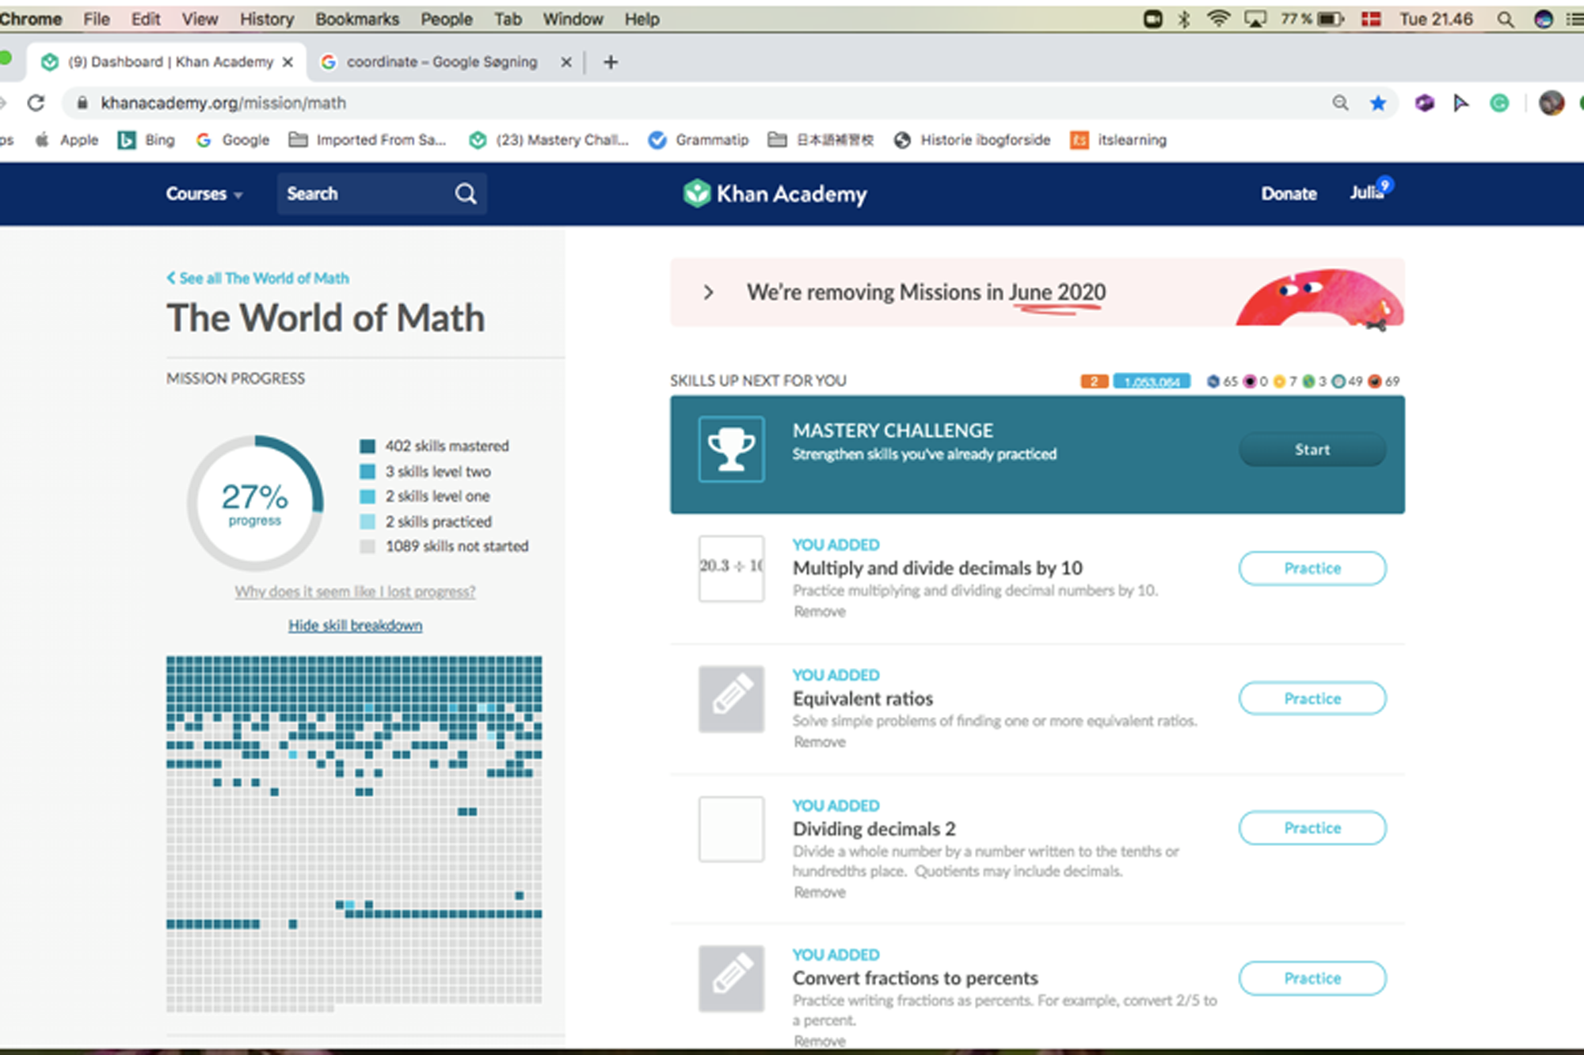Viewport: 1584px width, 1055px height.
Task: Click the 2 skills practiced color swatch
Action: tap(367, 522)
